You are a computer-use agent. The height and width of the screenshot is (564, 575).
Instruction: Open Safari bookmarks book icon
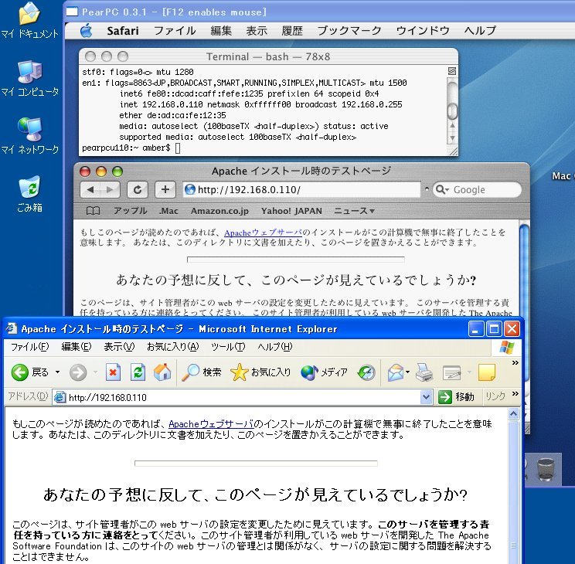pyautogui.click(x=93, y=211)
